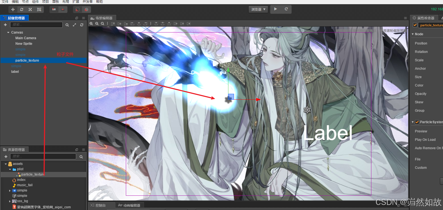443x210 pixels.
Task: Select the music_fail audio asset
Action: point(25,185)
